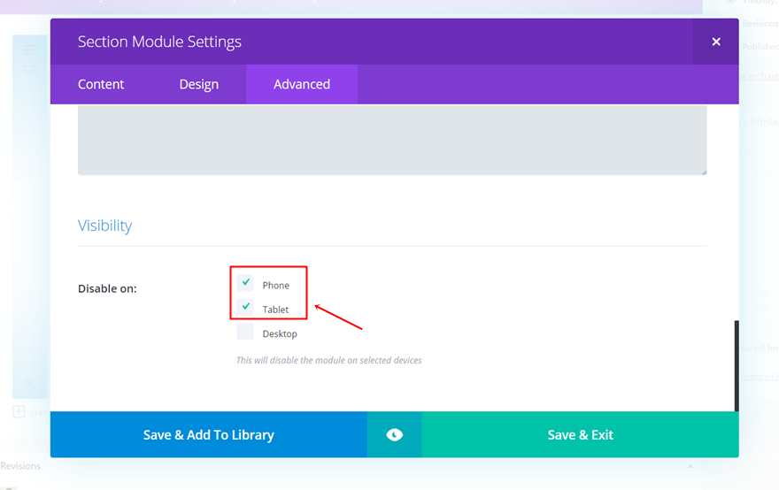Switch to the Content tab
The image size is (779, 490).
coord(101,84)
